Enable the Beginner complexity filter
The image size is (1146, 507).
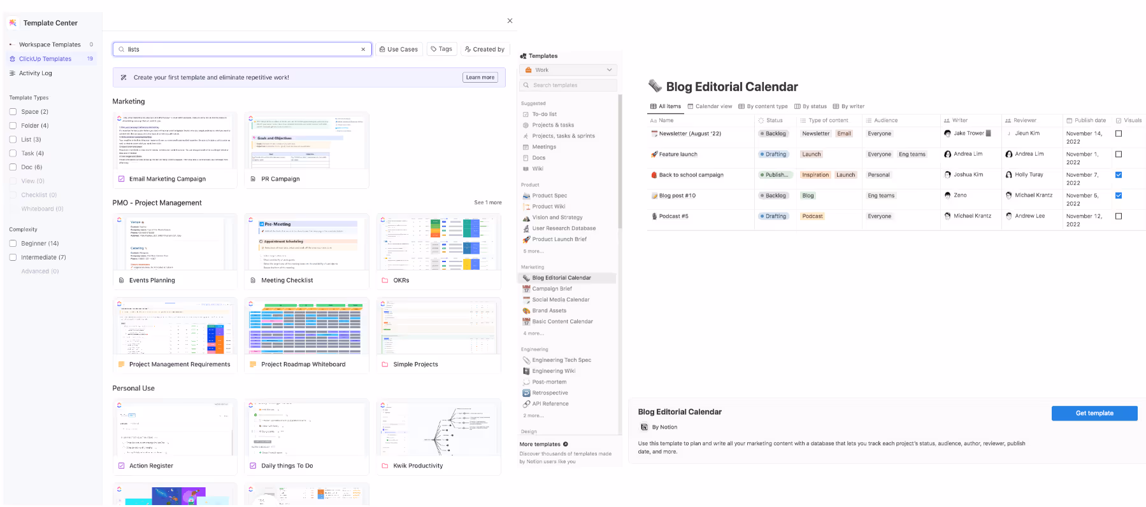click(13, 244)
